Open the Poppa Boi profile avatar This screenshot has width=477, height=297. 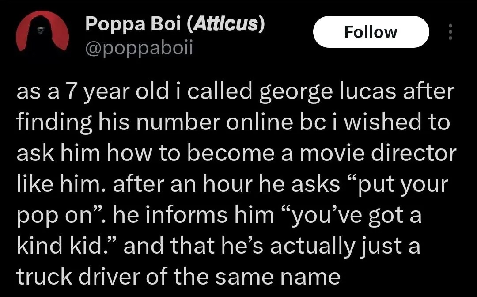pyautogui.click(x=42, y=37)
